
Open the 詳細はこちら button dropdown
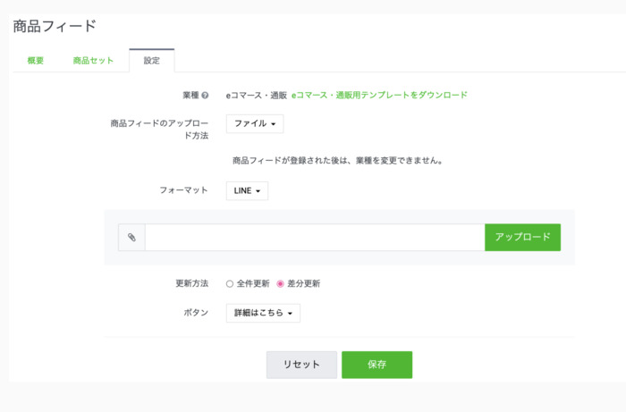263,313
